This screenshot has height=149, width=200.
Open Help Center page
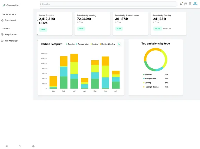tap(11, 34)
